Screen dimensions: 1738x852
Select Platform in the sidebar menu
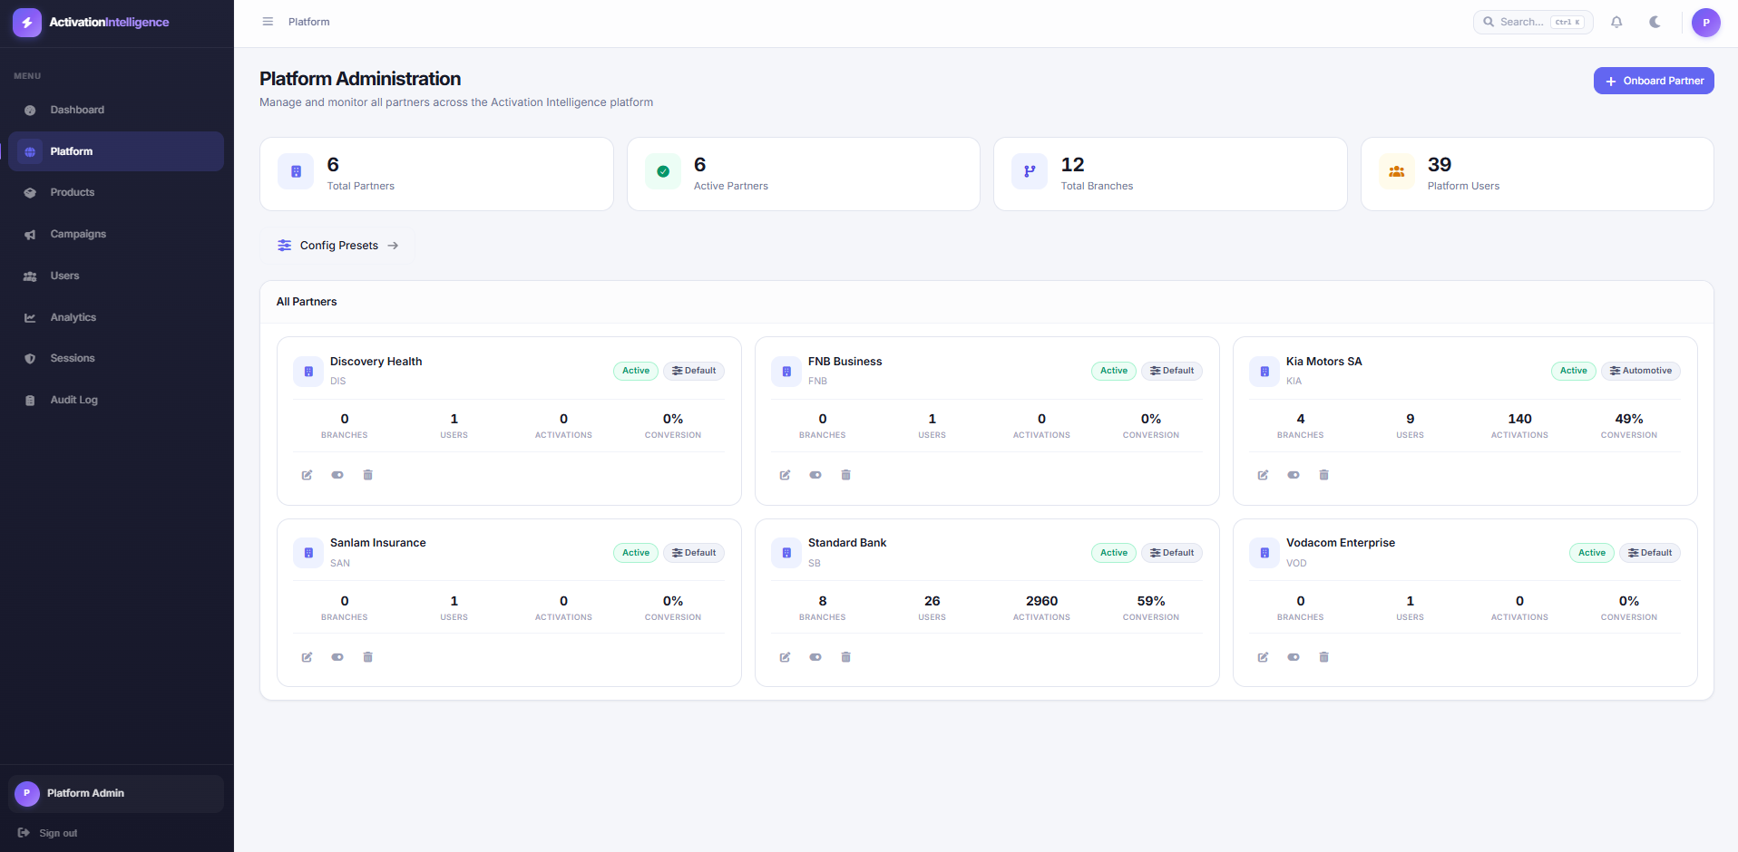(116, 151)
